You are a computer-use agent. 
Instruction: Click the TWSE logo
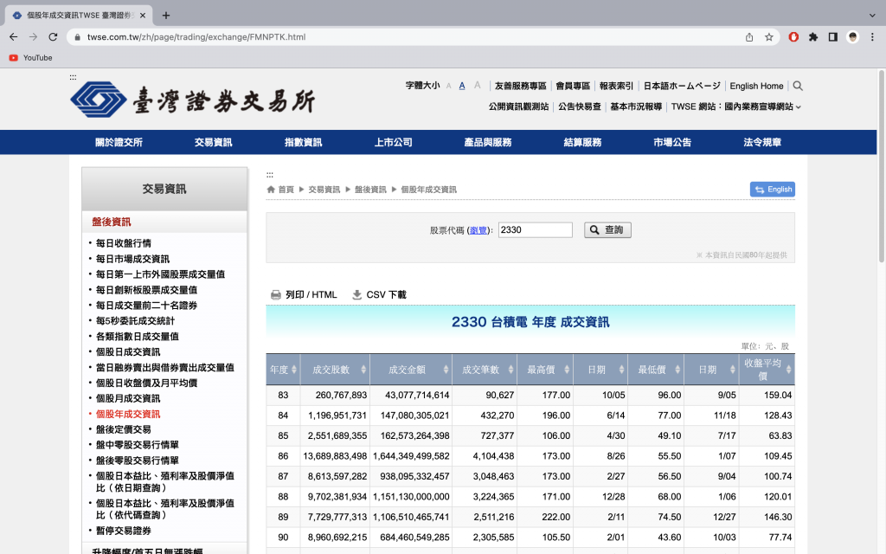(193, 100)
